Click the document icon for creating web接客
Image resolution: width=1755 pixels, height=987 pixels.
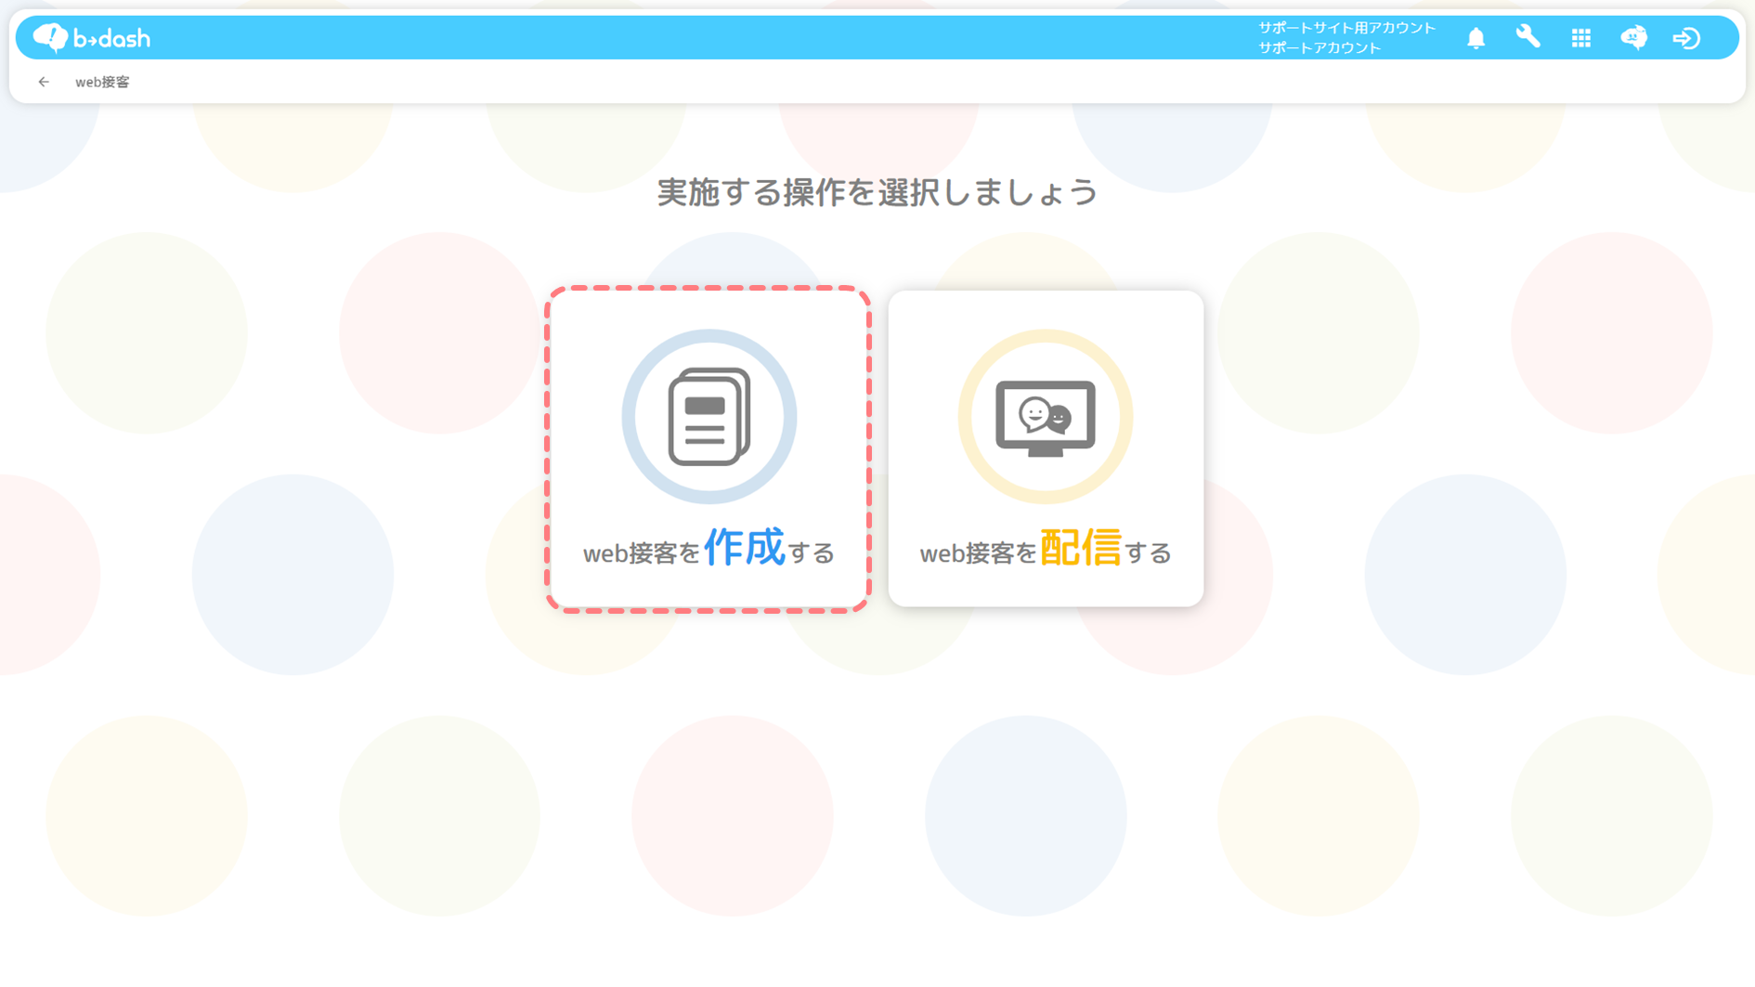tap(708, 417)
